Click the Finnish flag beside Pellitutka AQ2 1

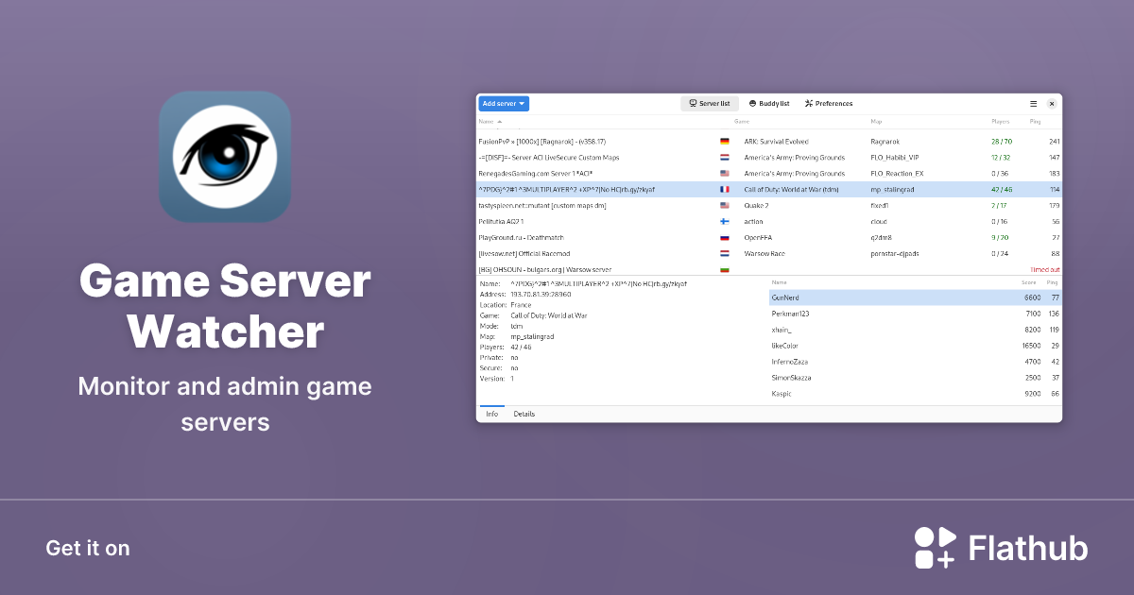tap(724, 221)
